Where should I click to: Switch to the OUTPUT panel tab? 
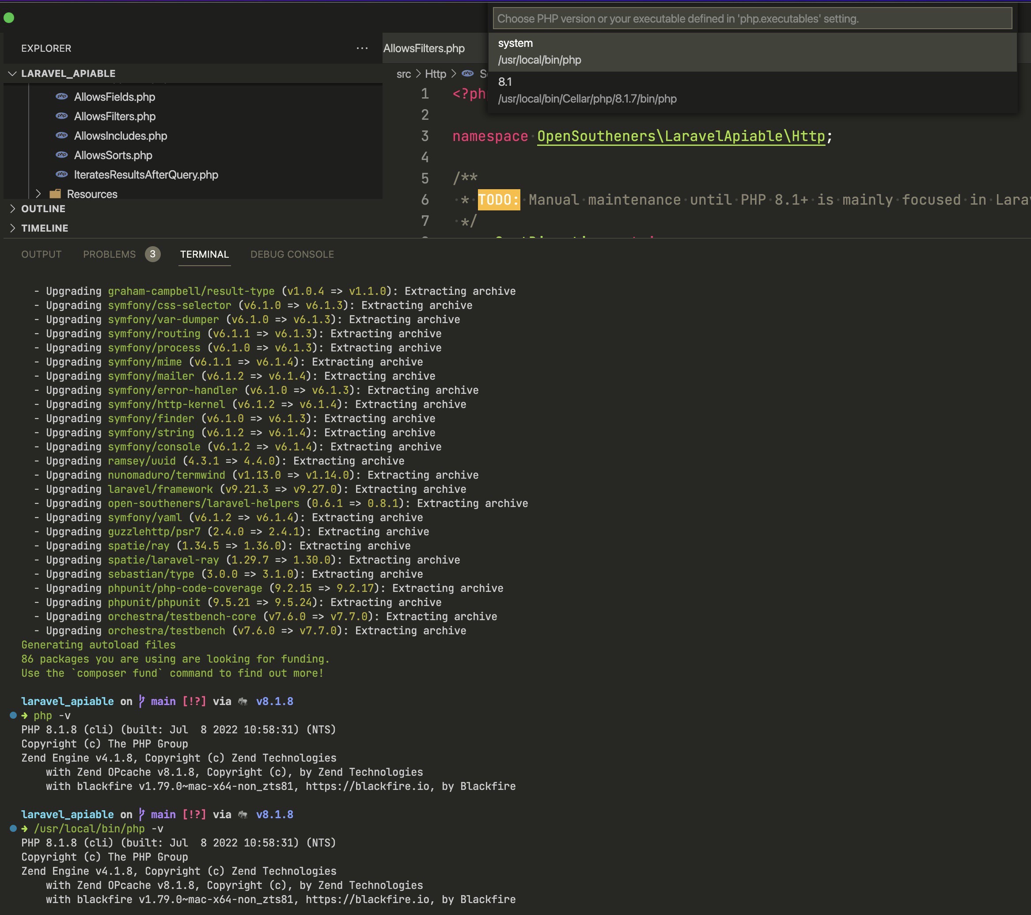[x=42, y=254]
